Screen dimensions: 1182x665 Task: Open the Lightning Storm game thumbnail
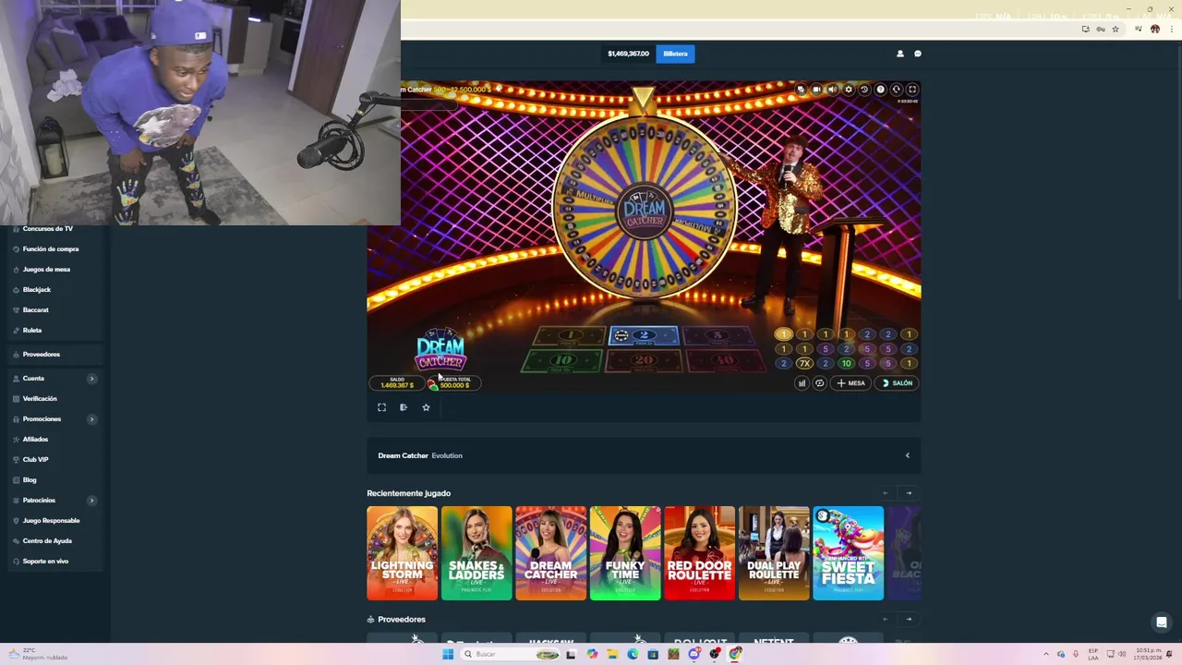(402, 553)
